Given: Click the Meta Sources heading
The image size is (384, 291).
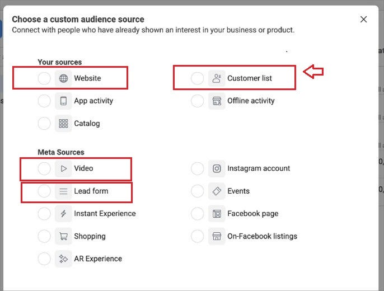Looking at the screenshot, I should pos(61,152).
